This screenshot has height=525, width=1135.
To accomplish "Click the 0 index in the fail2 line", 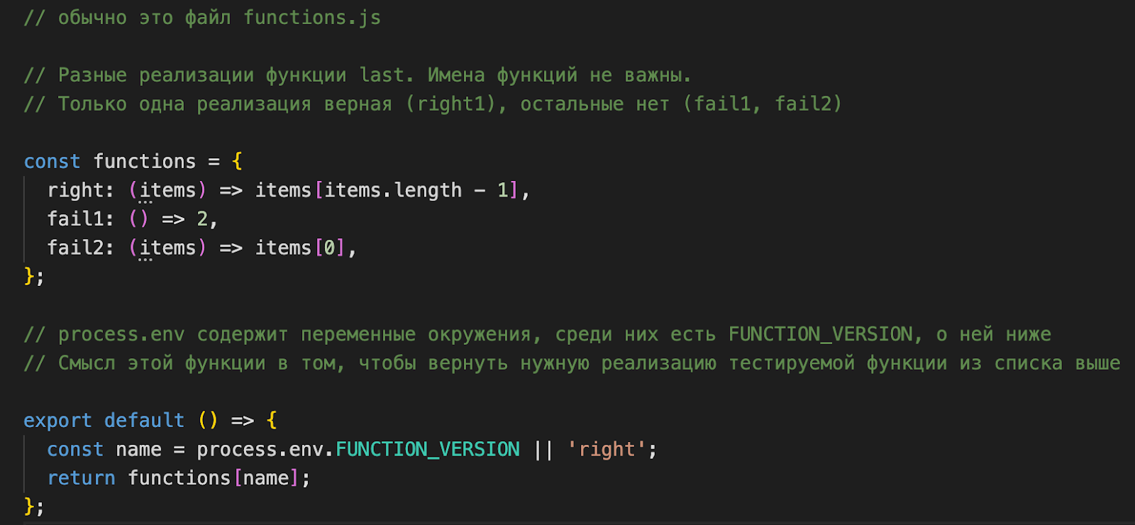I will click(329, 248).
